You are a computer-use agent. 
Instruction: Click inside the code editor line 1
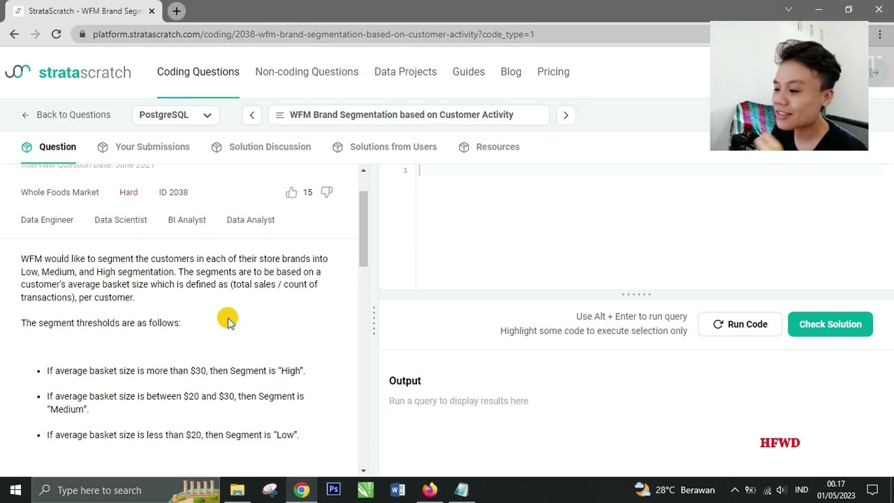click(650, 170)
